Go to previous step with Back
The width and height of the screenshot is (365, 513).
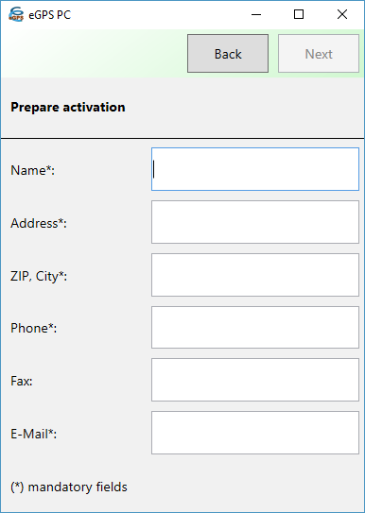(228, 53)
